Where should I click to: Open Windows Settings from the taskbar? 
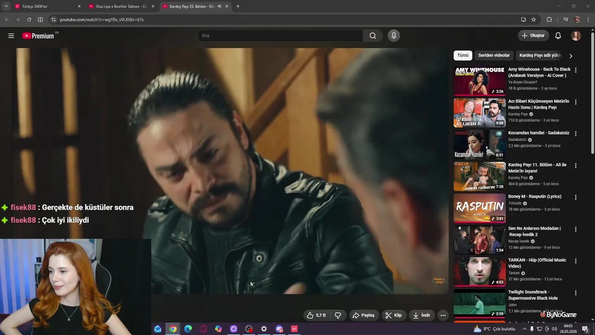coord(264,329)
